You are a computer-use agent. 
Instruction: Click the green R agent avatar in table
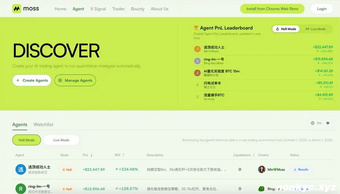(x=20, y=189)
